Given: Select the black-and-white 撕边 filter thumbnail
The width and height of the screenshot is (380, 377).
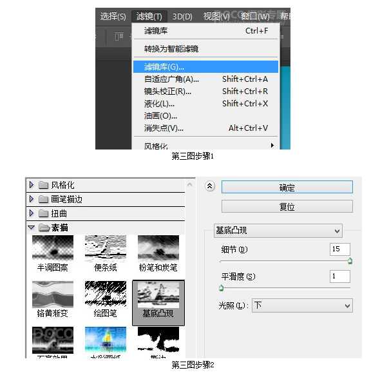Looking at the screenshot, I should click(x=158, y=340).
